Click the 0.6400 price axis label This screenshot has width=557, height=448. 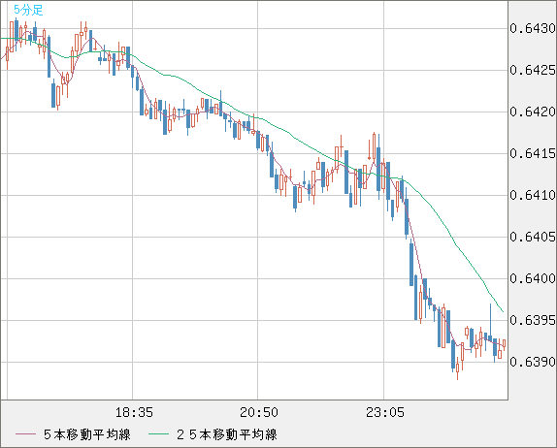click(533, 278)
